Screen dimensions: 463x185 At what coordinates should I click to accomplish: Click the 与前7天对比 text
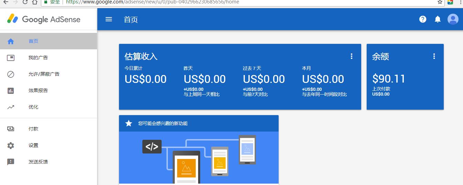(255, 94)
